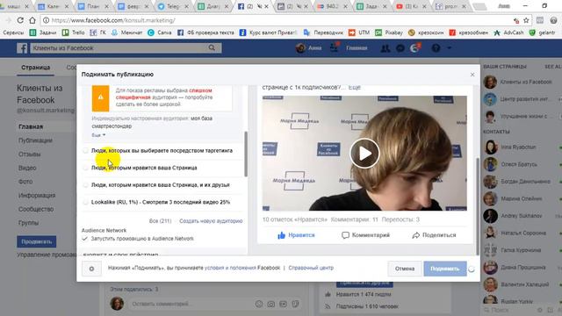Expand the 'Еще' audience details dropdown

pyautogui.click(x=98, y=135)
